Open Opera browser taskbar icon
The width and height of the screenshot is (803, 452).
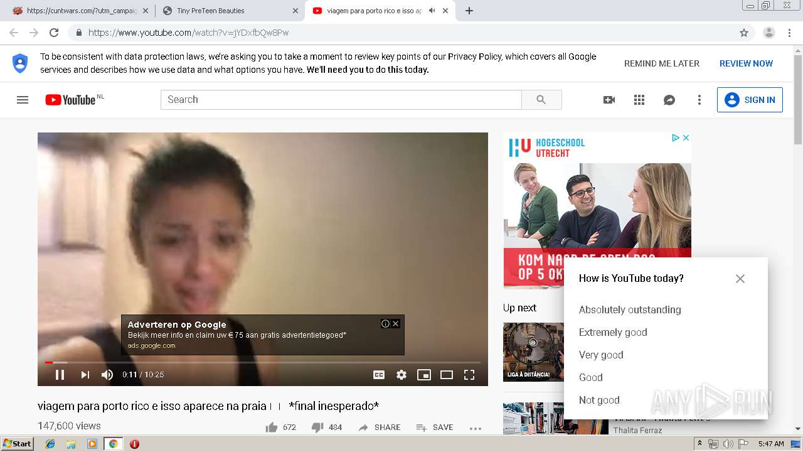tap(134, 444)
